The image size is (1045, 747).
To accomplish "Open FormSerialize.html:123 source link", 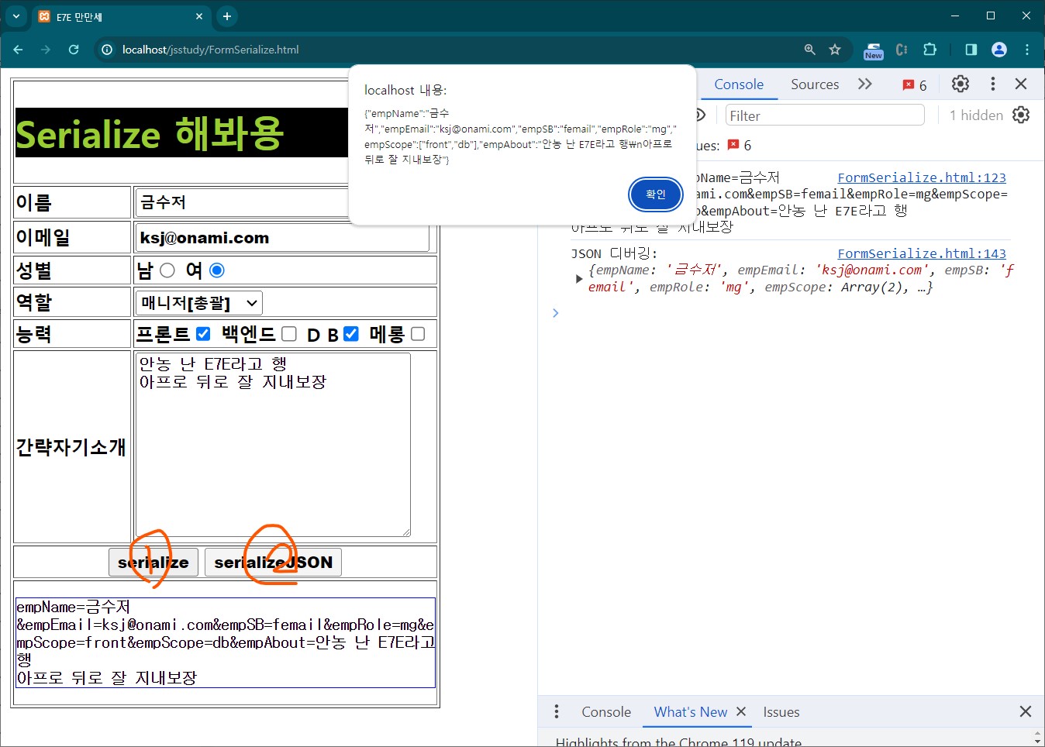I will coord(922,177).
